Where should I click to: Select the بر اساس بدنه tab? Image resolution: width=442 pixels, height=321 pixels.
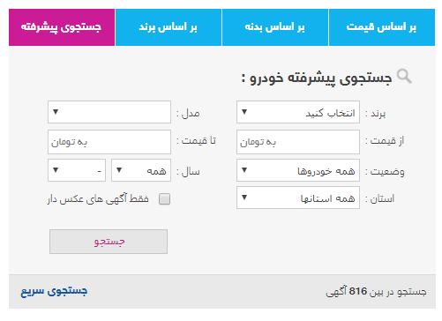tap(275, 27)
